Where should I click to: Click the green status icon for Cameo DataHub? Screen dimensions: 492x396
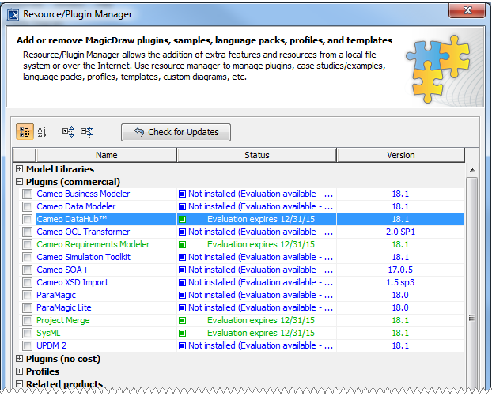tap(182, 219)
